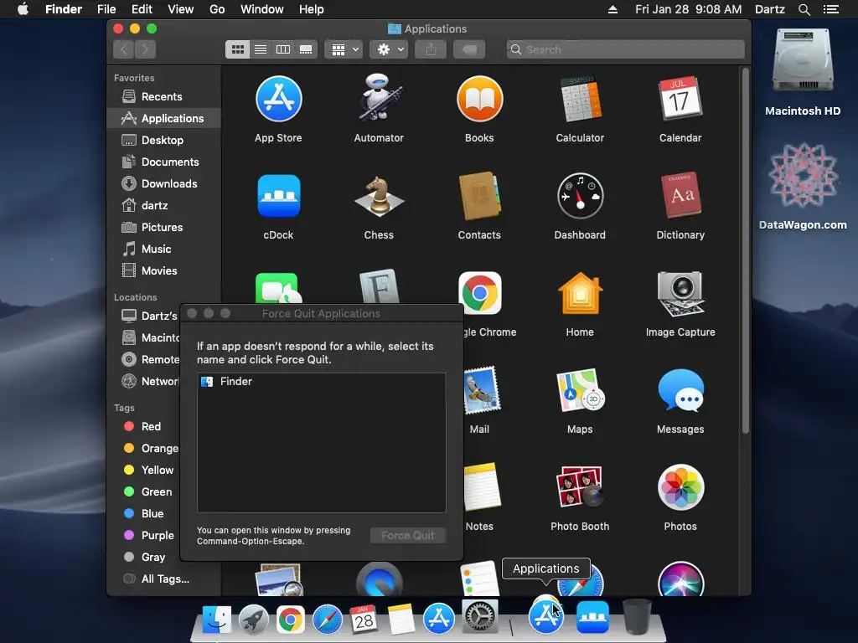Filter by Purple tag in sidebar
858x643 pixels.
143,536
